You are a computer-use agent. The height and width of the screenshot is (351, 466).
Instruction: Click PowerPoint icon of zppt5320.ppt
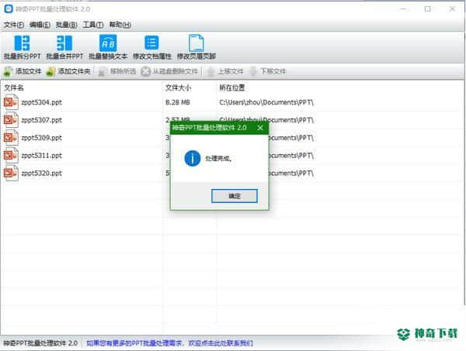coord(11,174)
